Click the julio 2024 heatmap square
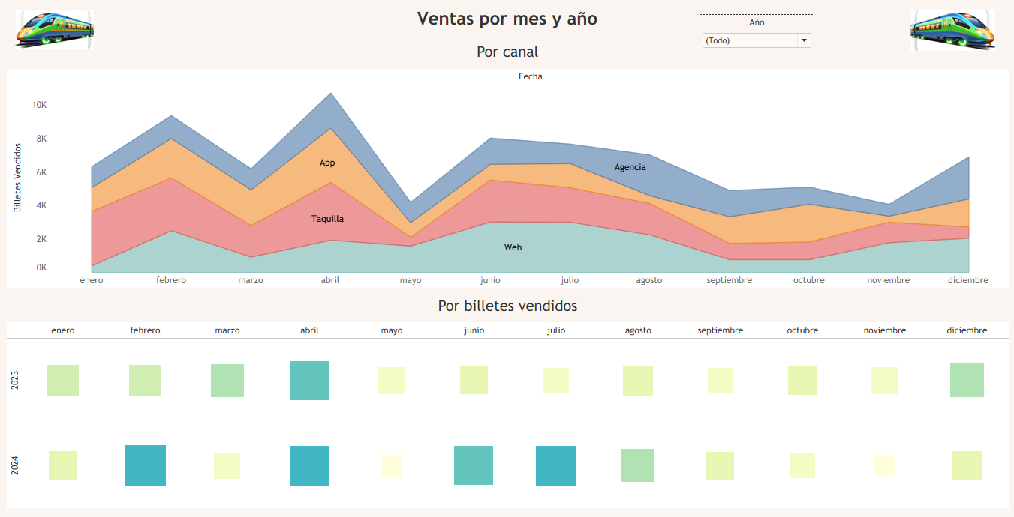The image size is (1014, 517). click(555, 465)
